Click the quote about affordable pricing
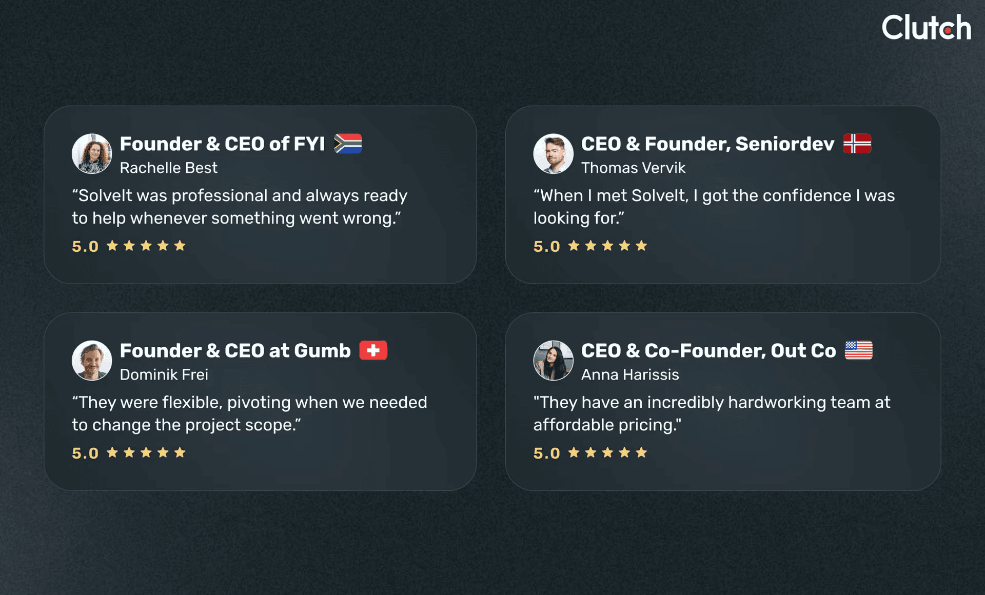 (x=712, y=413)
